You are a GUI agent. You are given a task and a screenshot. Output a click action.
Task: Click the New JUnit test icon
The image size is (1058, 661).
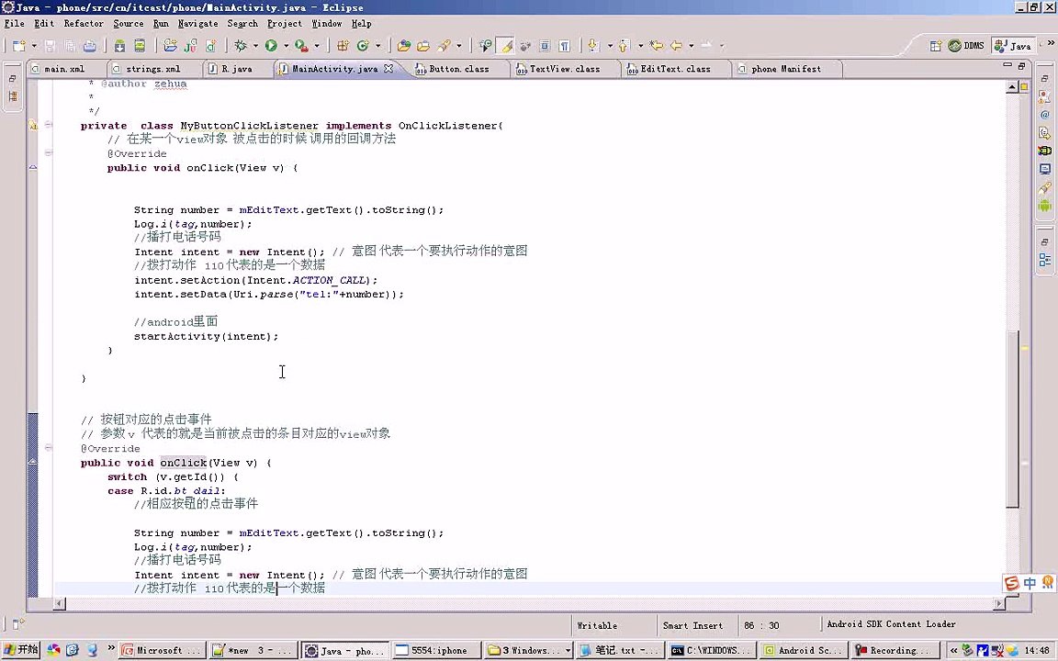click(x=191, y=46)
